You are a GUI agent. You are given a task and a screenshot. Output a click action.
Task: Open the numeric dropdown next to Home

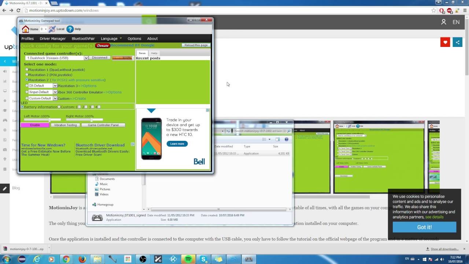coord(46,29)
